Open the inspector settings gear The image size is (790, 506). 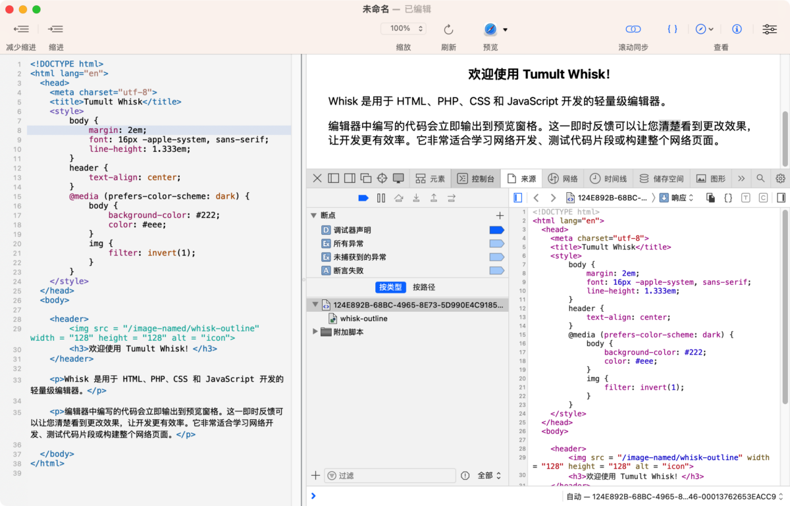(x=780, y=178)
